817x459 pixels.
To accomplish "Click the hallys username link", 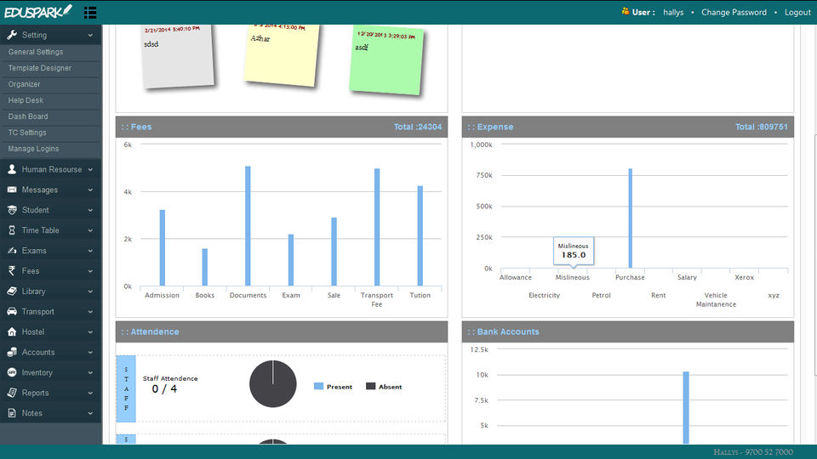I will pos(673,12).
